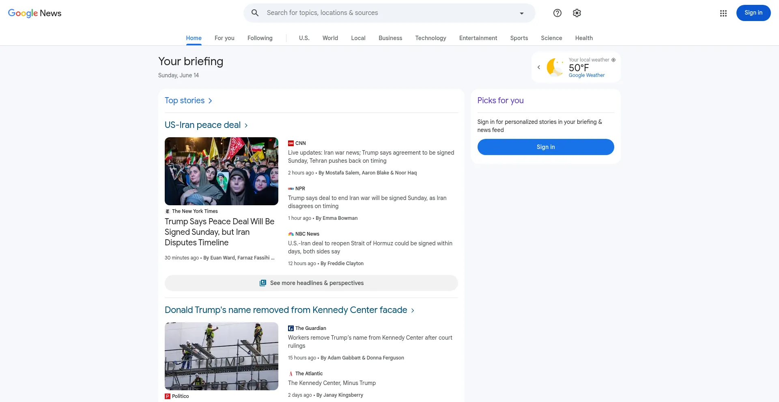Click the Sign in button in the header
Image resolution: width=779 pixels, height=402 pixels.
click(753, 13)
